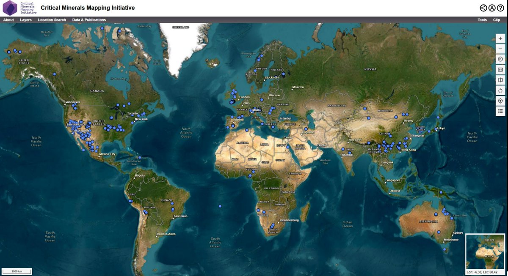Open the accessibility 'A' icon
508x276 pixels.
click(492, 8)
